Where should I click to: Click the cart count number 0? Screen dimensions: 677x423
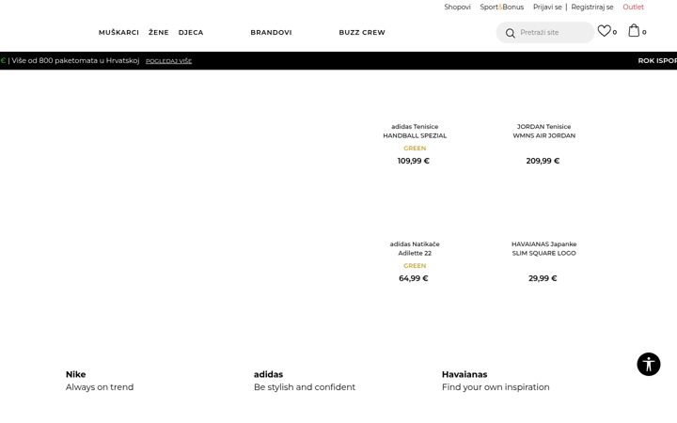pos(644,32)
